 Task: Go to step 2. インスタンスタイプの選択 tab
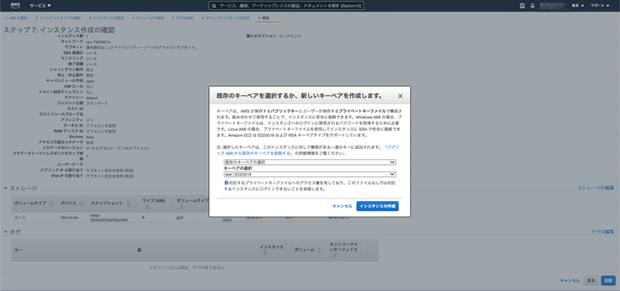[57, 18]
